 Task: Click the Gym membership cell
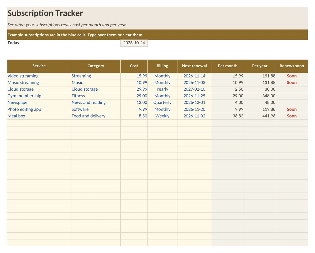coord(39,96)
